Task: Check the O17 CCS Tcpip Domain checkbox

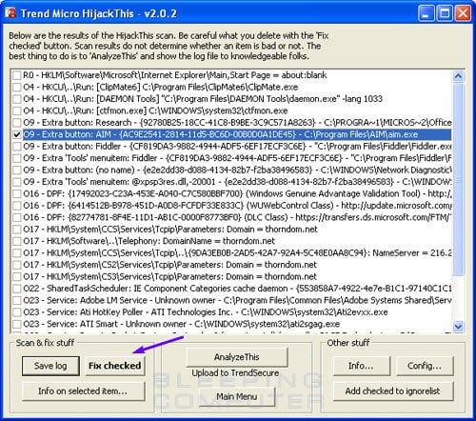Action: (17, 230)
